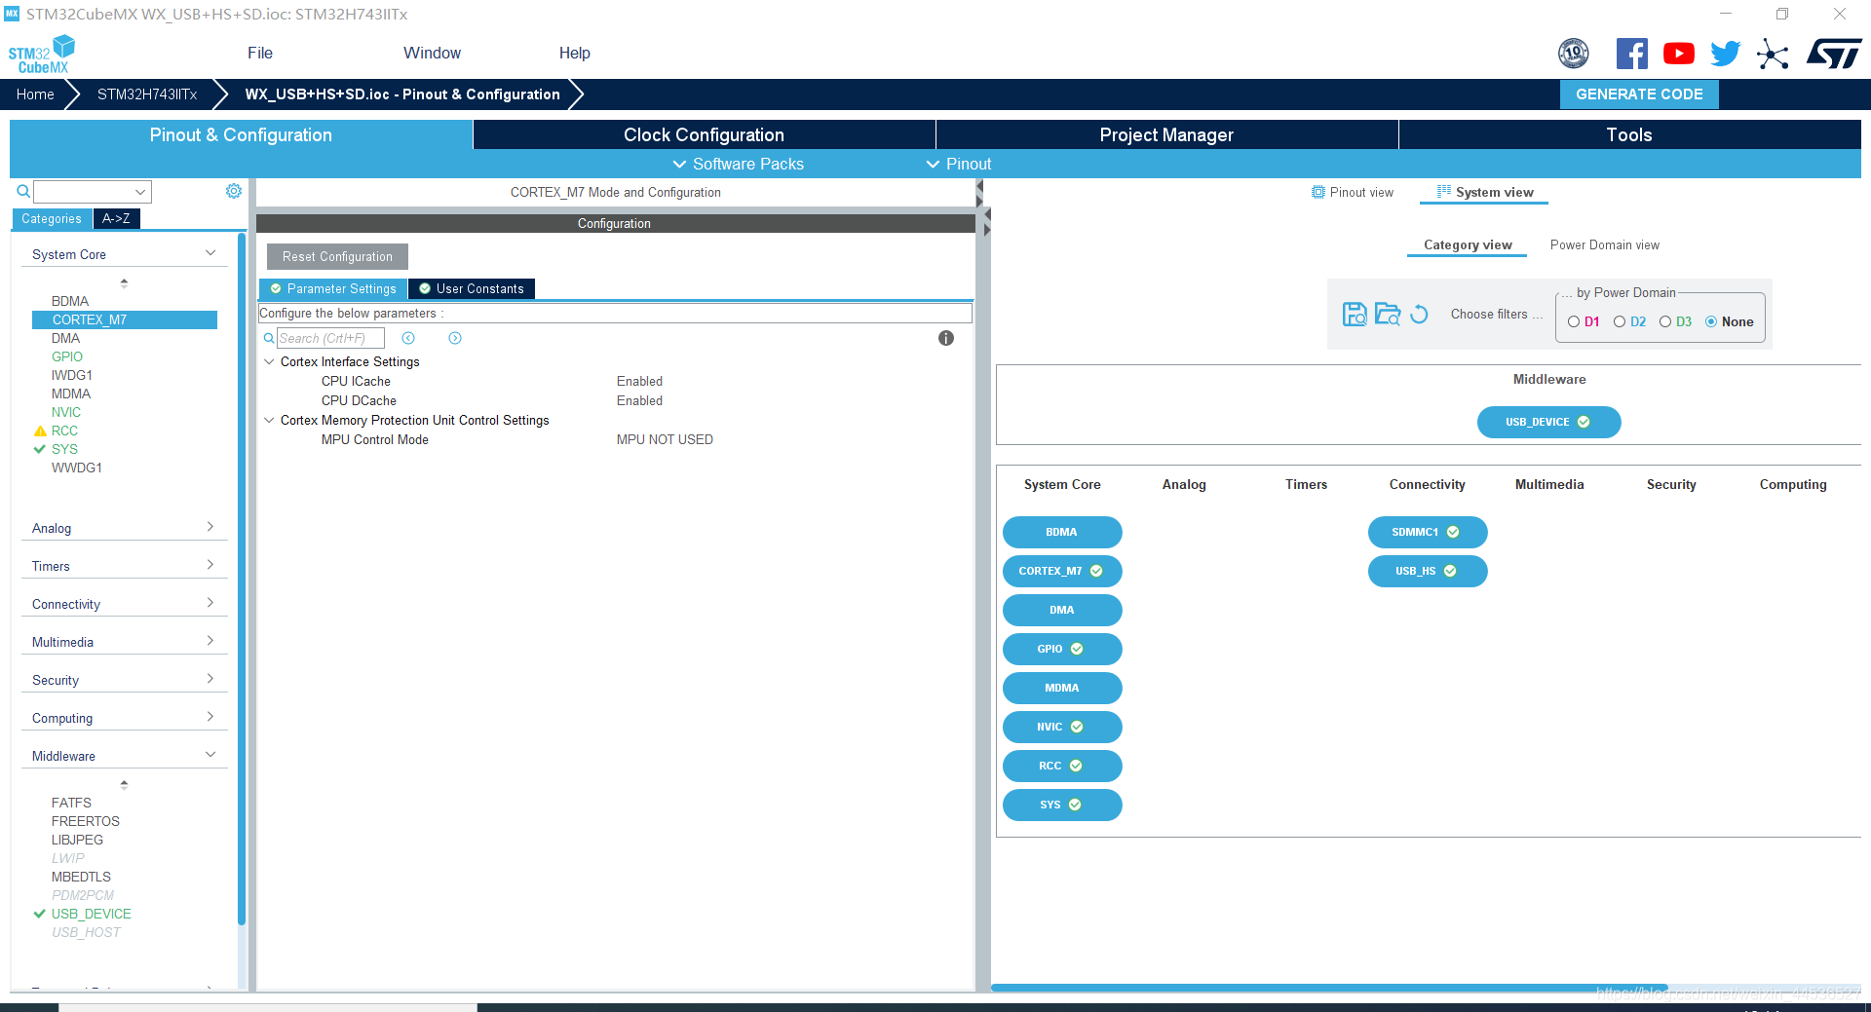Open the YouTube icon link
1871x1012 pixels.
tap(1678, 54)
